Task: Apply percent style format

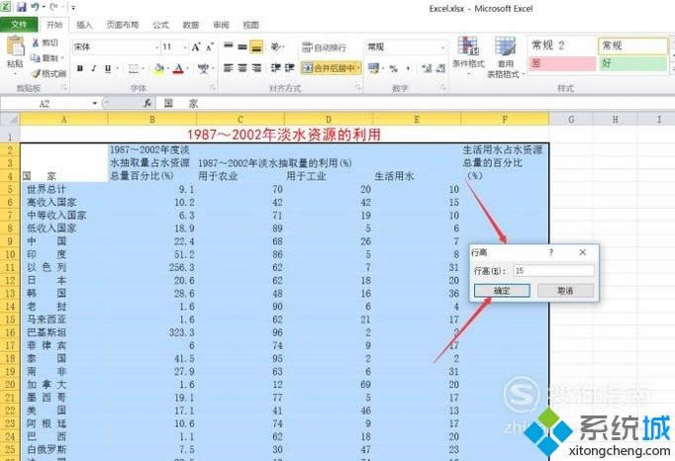Action: point(394,68)
